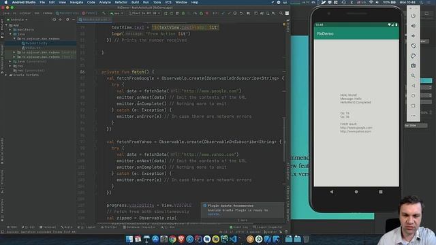Viewport: 436px width, 245px height.
Task: Click the emulator volume down button
Action: point(414,36)
